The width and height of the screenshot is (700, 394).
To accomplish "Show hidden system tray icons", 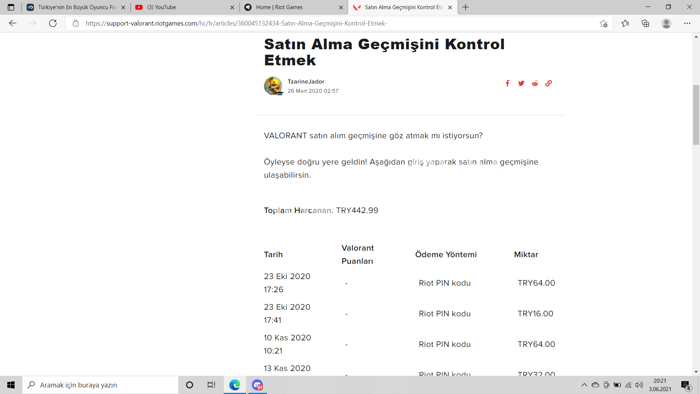I will [x=584, y=385].
